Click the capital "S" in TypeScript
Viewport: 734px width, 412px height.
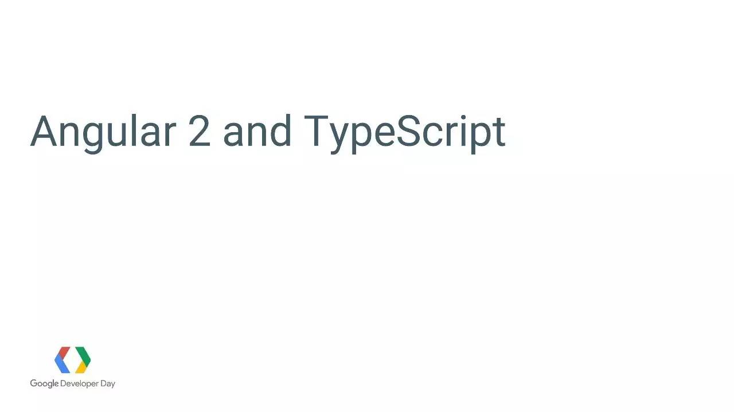(x=407, y=130)
